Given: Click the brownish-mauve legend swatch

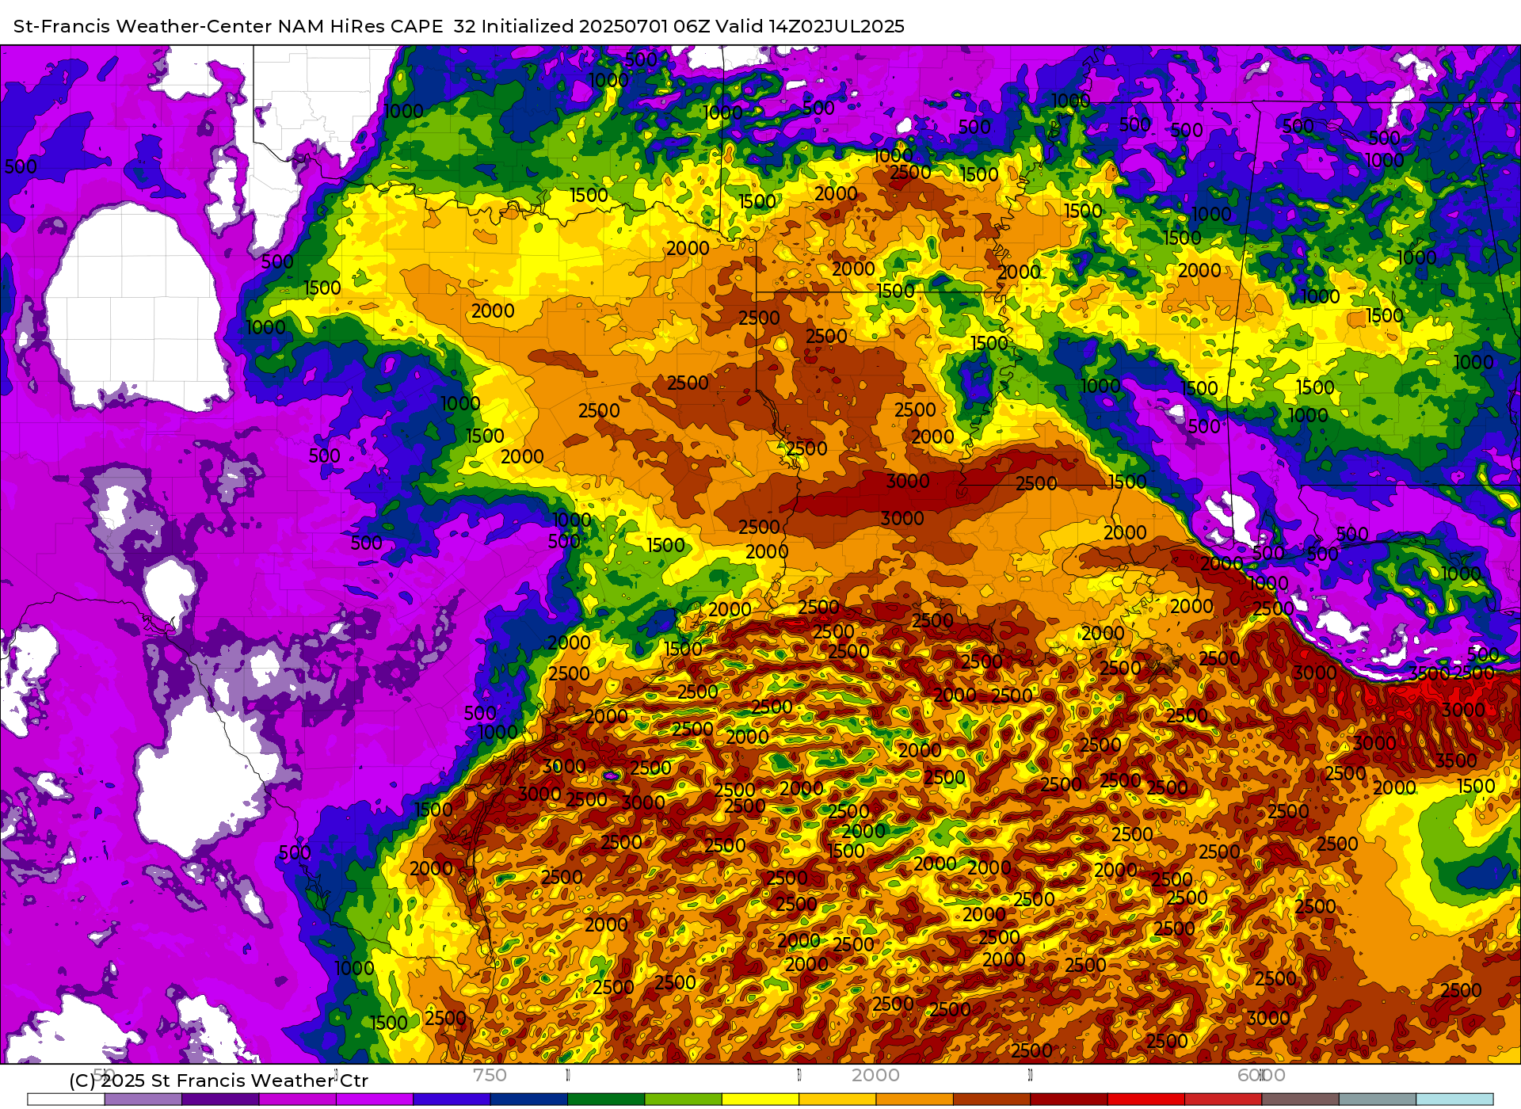Looking at the screenshot, I should (x=1300, y=1099).
